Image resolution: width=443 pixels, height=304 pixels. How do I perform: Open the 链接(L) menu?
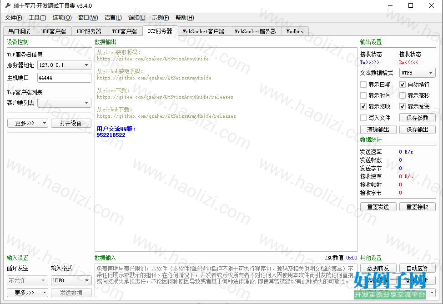[137, 18]
